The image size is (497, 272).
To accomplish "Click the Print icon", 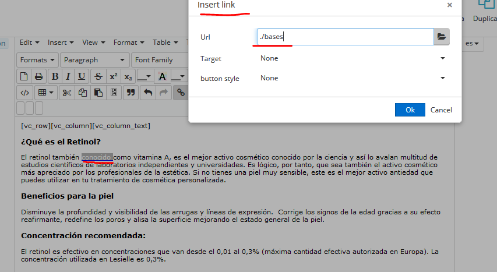I will 38,76.
